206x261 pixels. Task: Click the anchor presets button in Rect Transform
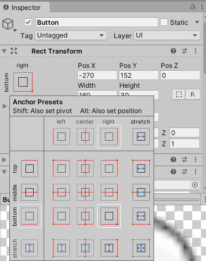[x=23, y=82]
